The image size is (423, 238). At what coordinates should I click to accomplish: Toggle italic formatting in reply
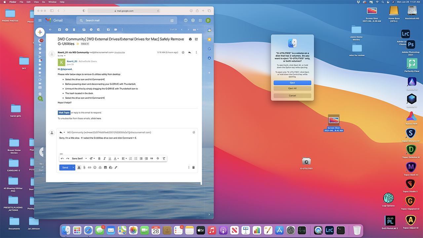pos(104,159)
